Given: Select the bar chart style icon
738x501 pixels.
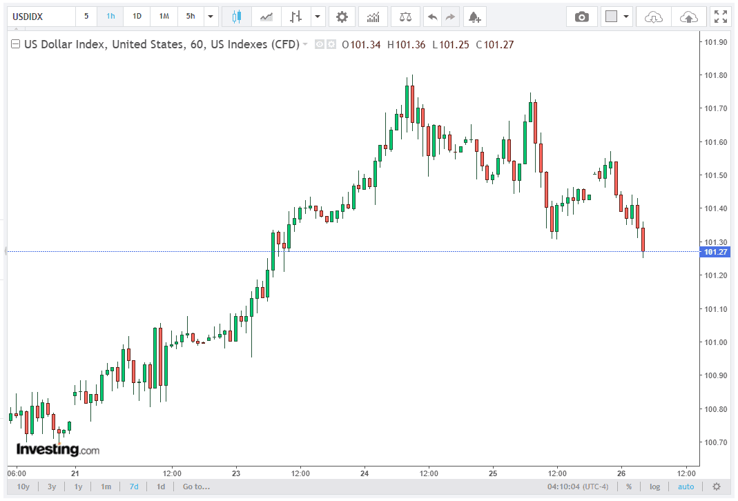Looking at the screenshot, I should coord(295,17).
